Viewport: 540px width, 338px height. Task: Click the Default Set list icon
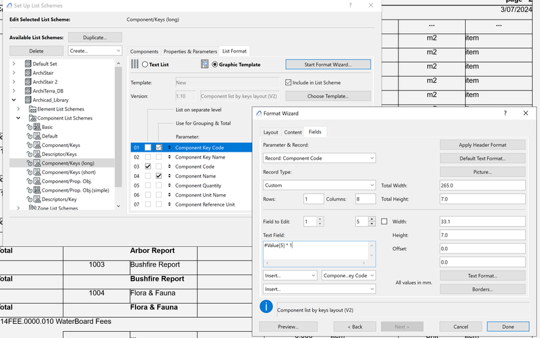(28, 63)
